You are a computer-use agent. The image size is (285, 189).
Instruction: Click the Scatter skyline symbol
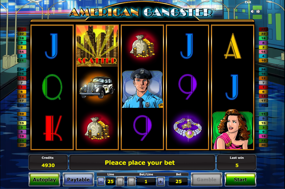97,46
